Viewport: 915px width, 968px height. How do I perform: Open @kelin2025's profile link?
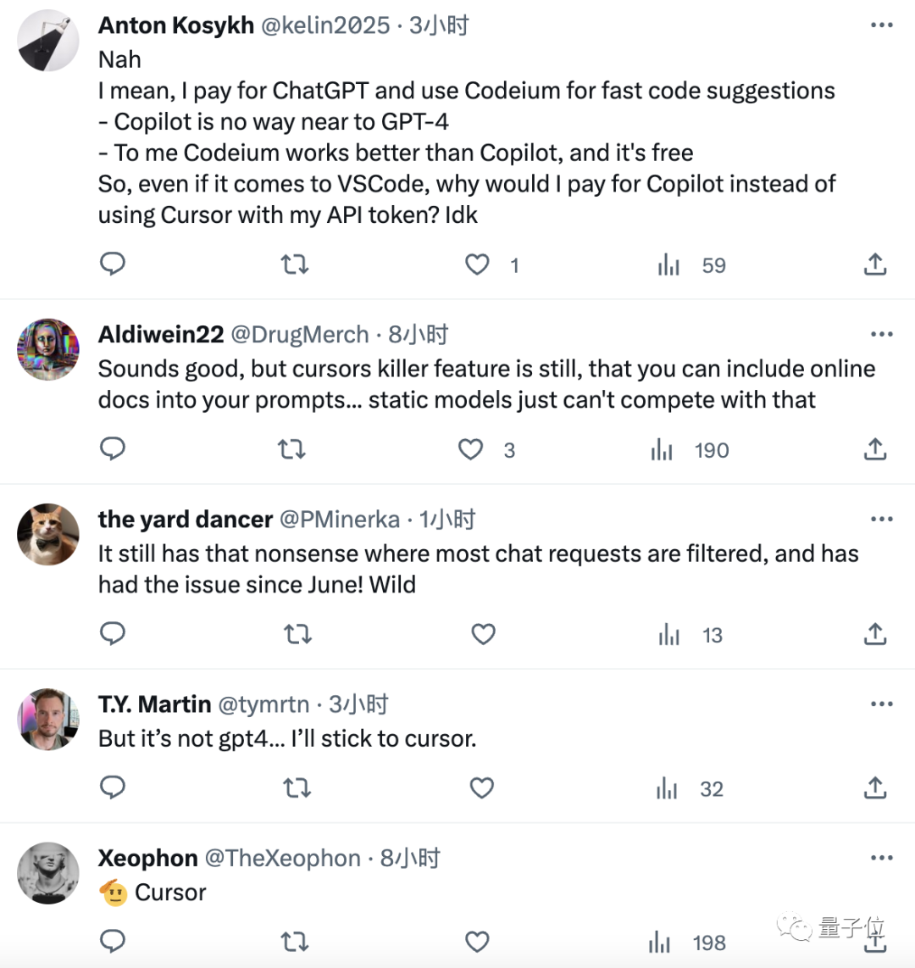[x=327, y=25]
